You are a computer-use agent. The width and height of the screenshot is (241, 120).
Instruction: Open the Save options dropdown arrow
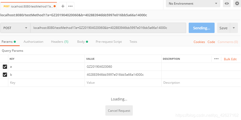[x=234, y=28]
